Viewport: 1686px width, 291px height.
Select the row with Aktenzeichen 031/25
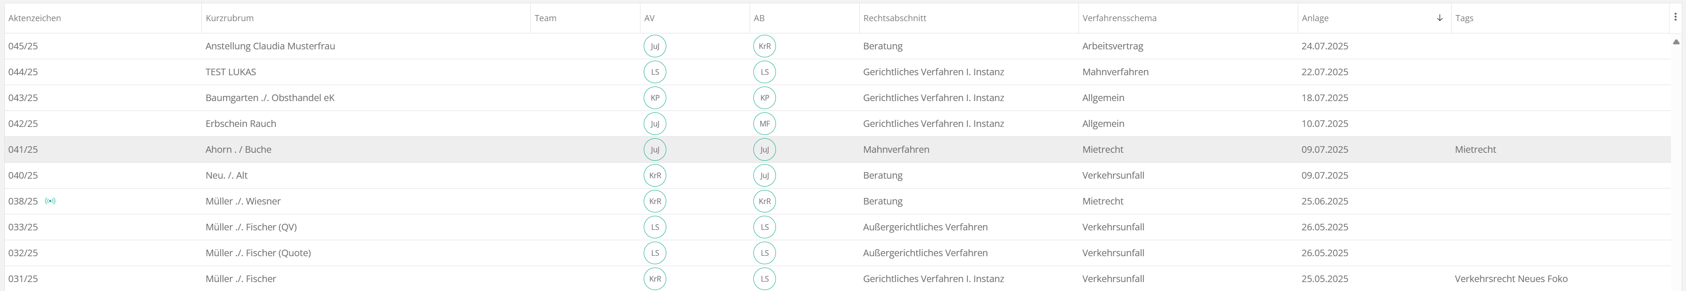pyautogui.click(x=23, y=279)
